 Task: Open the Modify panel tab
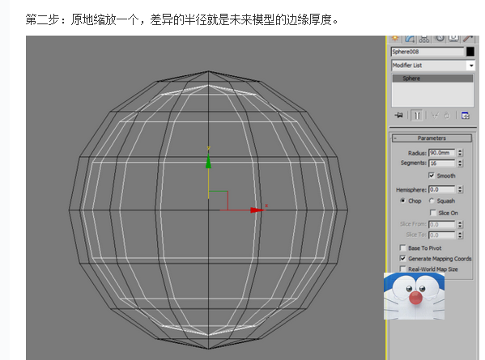[410, 39]
